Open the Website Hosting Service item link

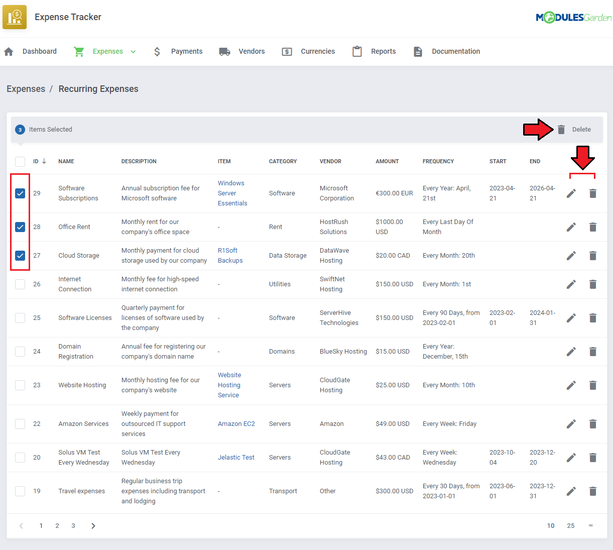pos(229,385)
